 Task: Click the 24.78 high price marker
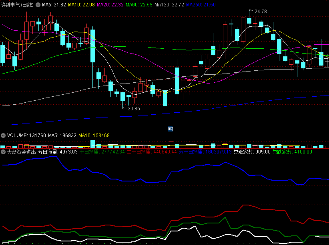pyautogui.click(x=261, y=12)
